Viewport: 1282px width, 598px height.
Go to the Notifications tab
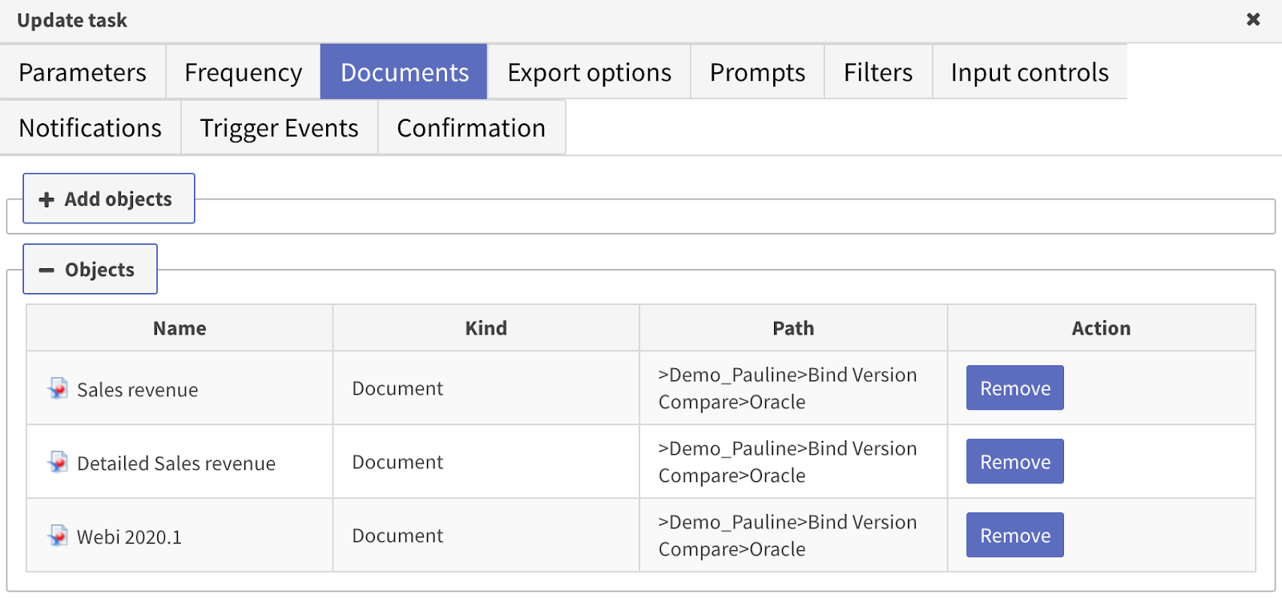90,127
